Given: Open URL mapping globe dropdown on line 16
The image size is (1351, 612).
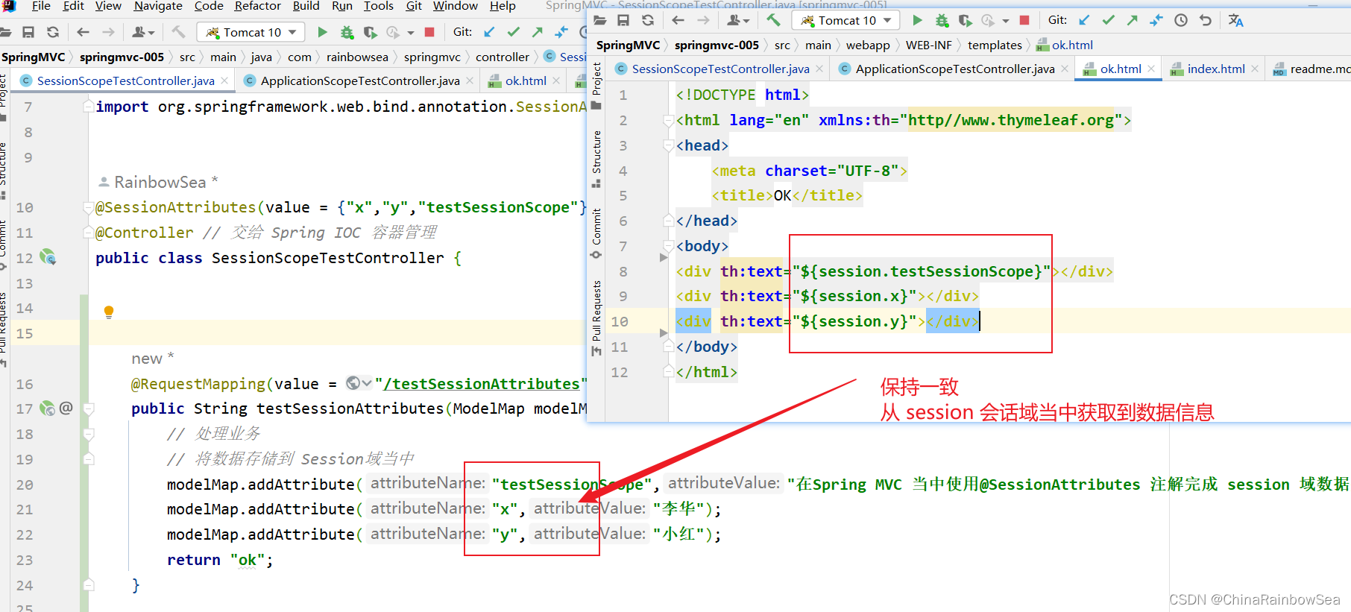Looking at the screenshot, I should [x=359, y=383].
